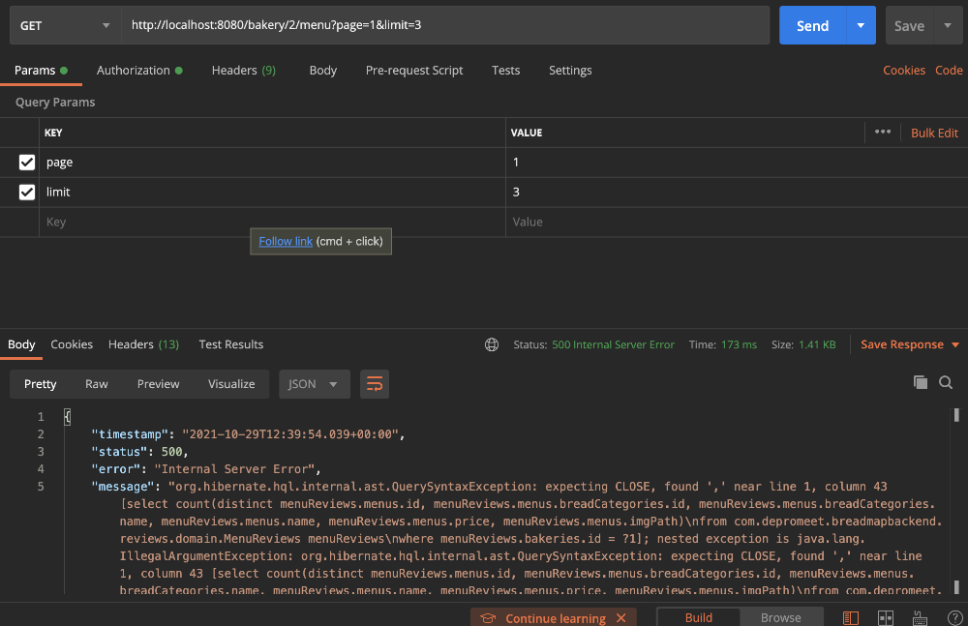Open the Pre-request Script tab
The height and width of the screenshot is (626, 968).
pos(414,71)
